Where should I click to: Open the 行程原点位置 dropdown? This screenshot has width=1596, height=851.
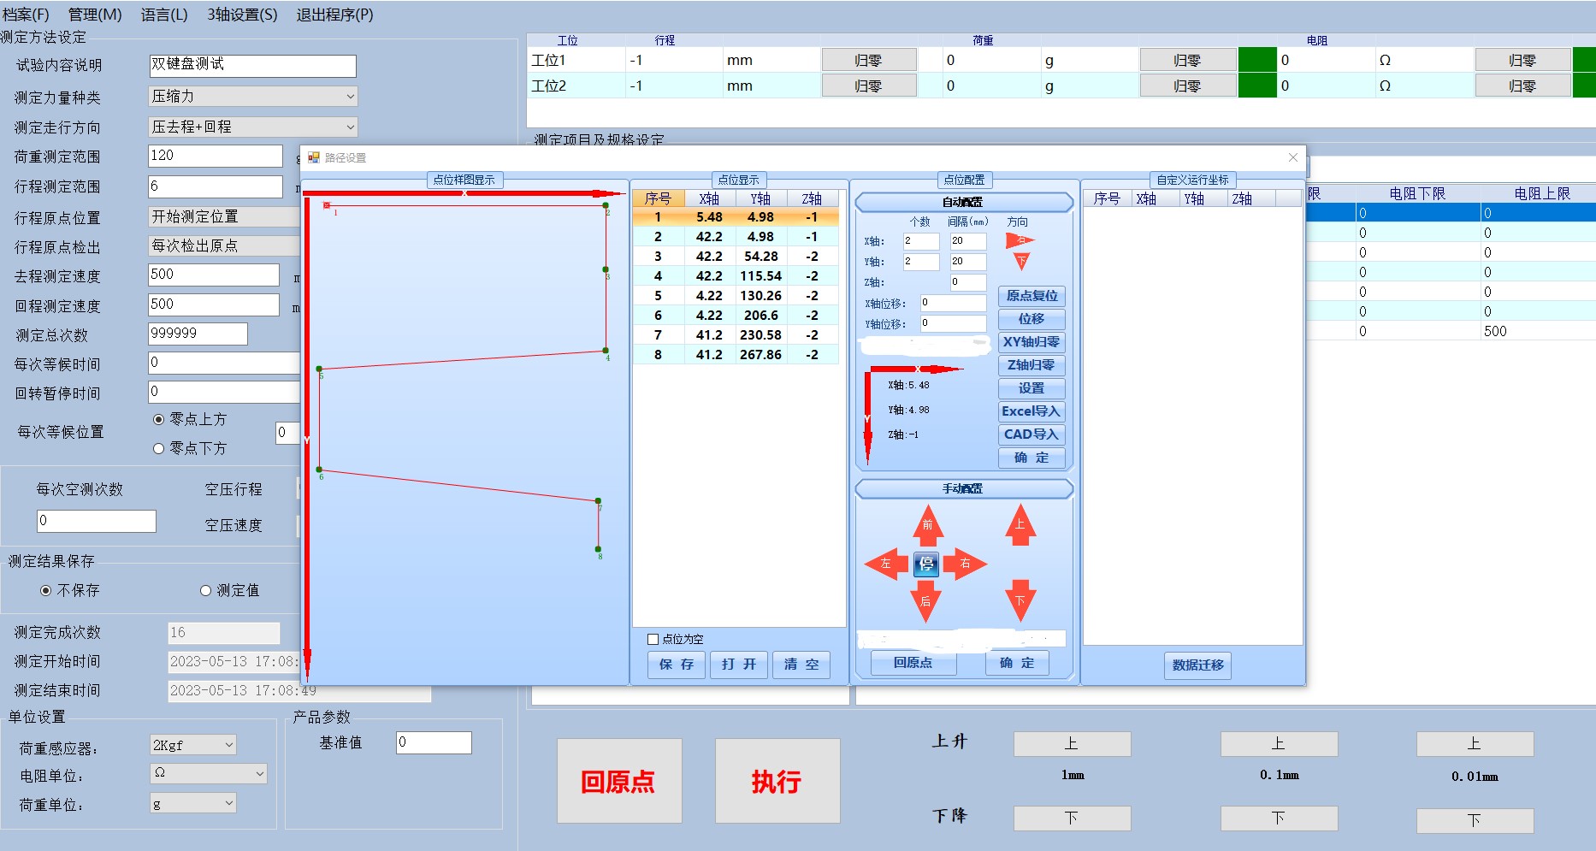tap(225, 216)
